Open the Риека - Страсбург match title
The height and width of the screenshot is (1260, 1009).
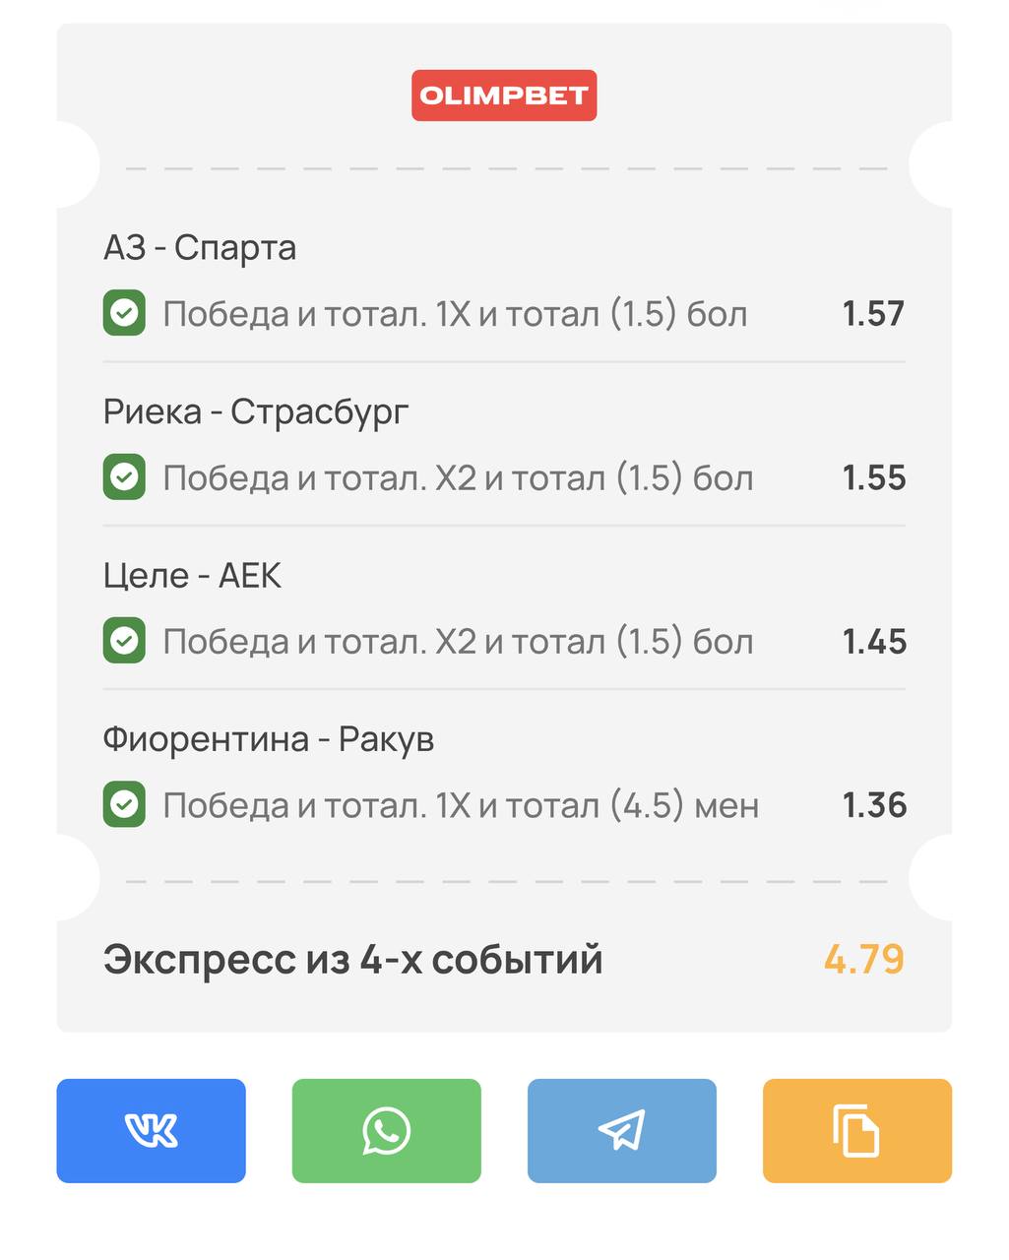click(256, 411)
